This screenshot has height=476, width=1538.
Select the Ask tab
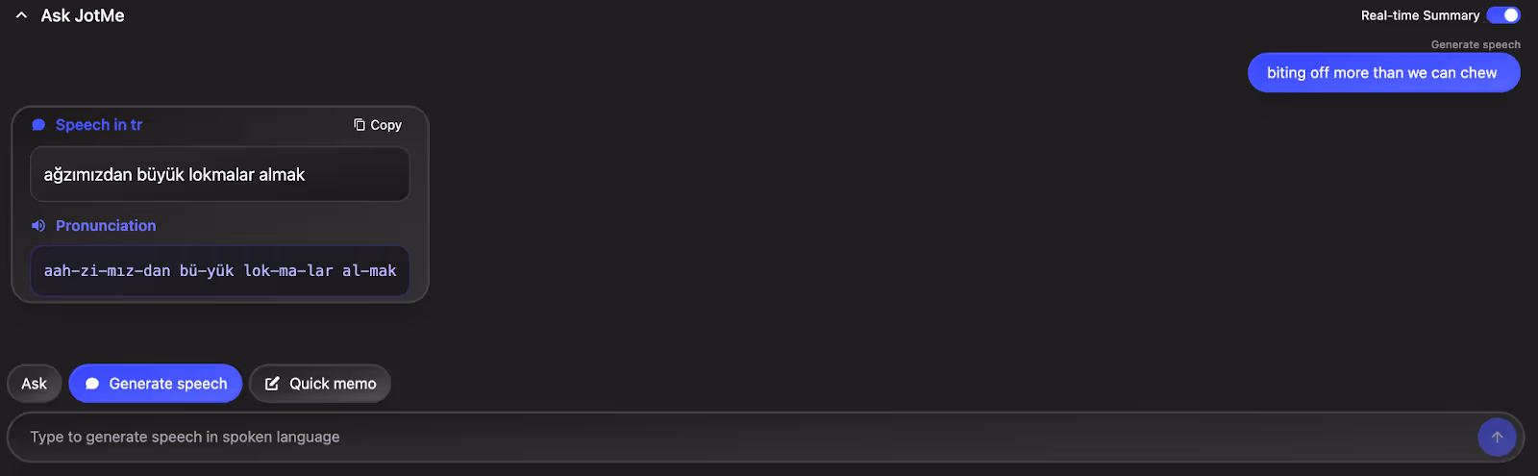[35, 384]
